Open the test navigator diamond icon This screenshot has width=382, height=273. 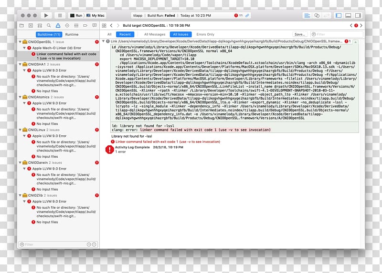click(67, 25)
